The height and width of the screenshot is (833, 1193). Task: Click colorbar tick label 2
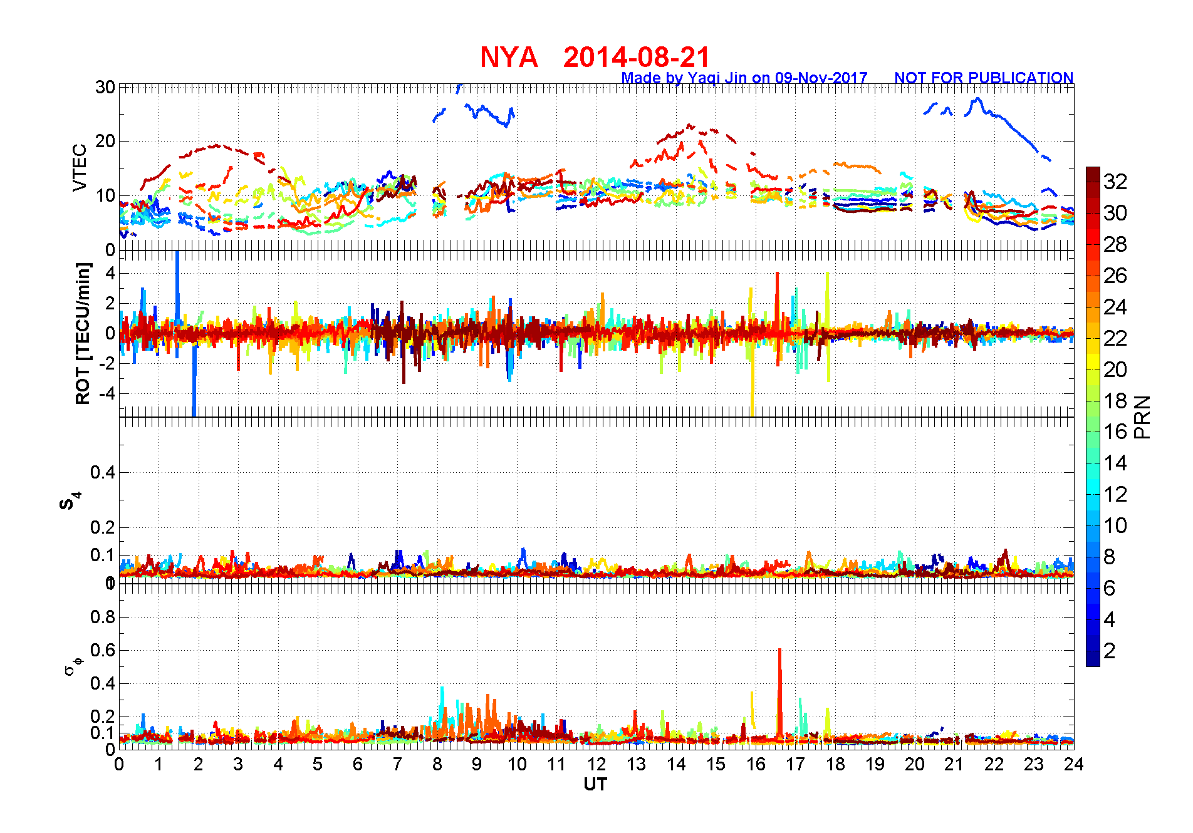click(x=1109, y=651)
